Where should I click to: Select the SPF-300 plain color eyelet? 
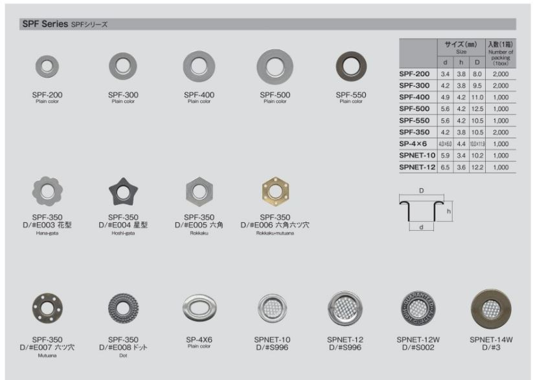click(123, 65)
